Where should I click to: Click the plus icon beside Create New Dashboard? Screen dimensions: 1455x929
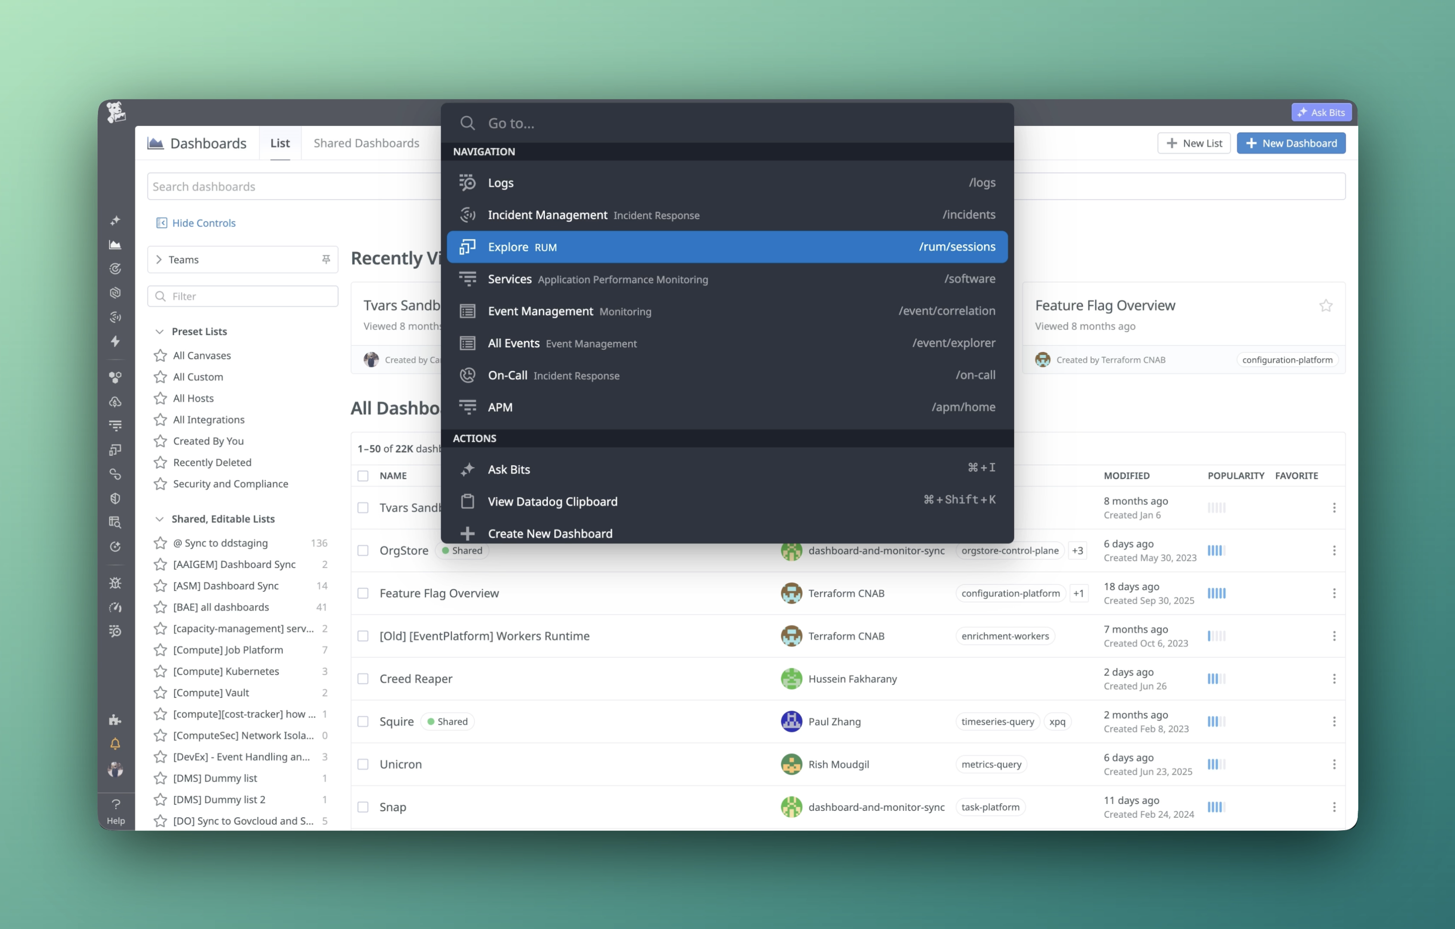467,533
